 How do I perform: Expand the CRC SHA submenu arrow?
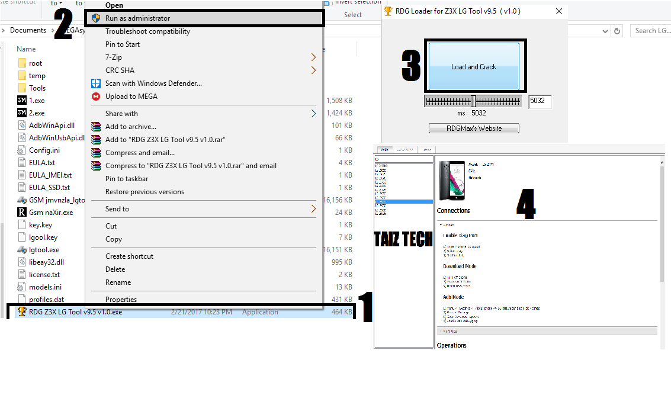313,70
